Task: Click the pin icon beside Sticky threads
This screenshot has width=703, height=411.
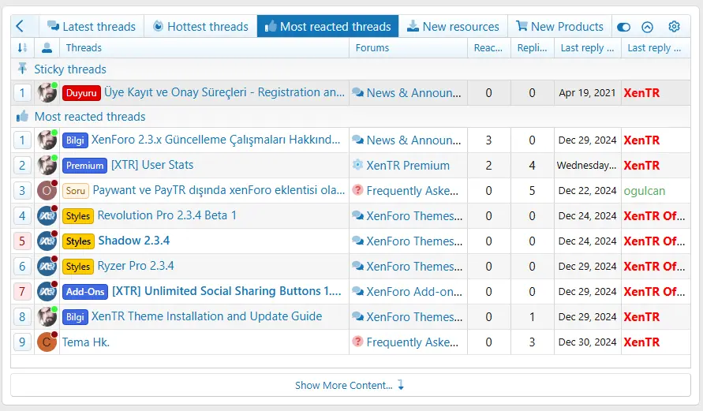Action: click(x=22, y=69)
